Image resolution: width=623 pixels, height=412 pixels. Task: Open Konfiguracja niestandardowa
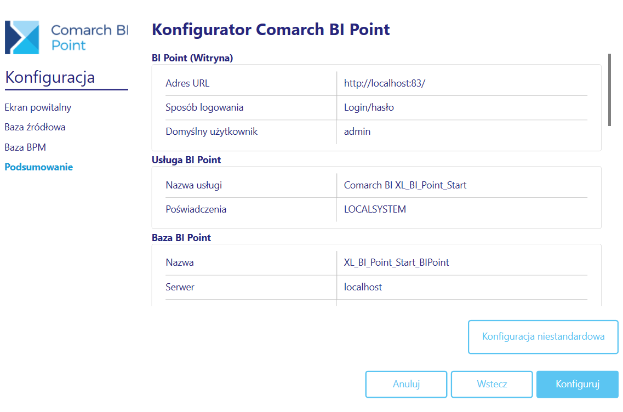543,337
